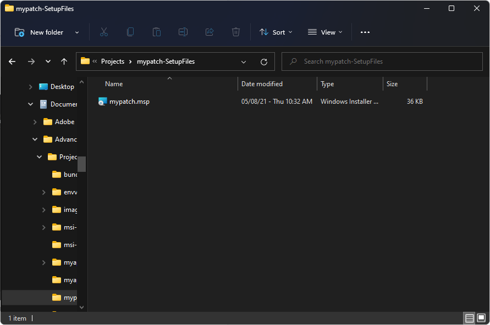Expand the Adobe folder in tree
Screen dimensions: 490x325
coord(35,122)
